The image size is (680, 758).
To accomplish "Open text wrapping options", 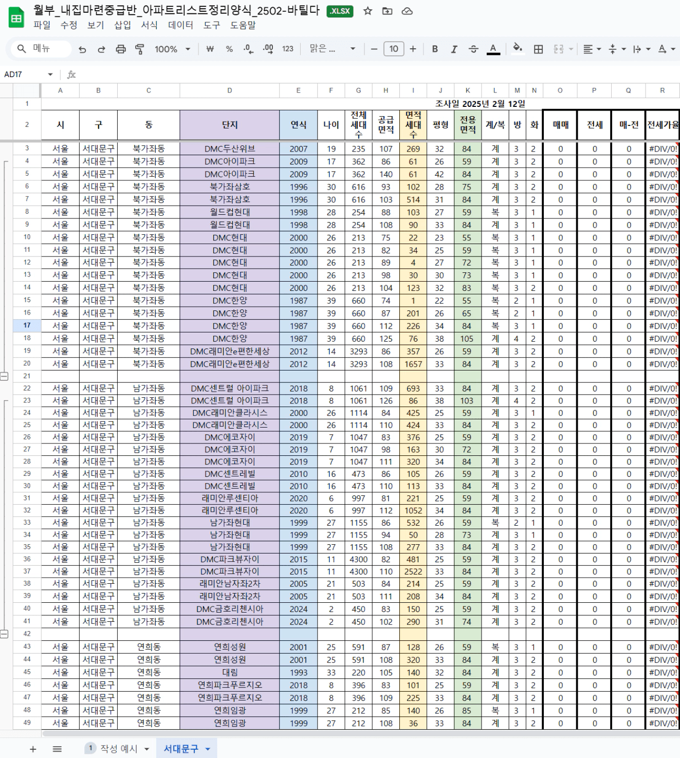I will (641, 49).
